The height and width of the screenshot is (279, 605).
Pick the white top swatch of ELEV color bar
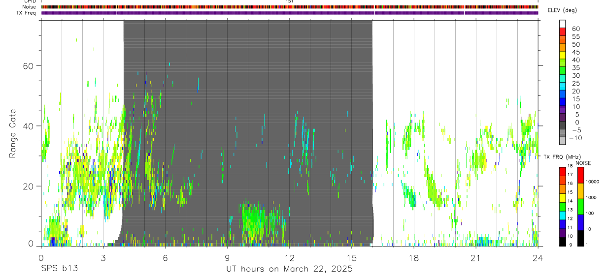coord(563,24)
